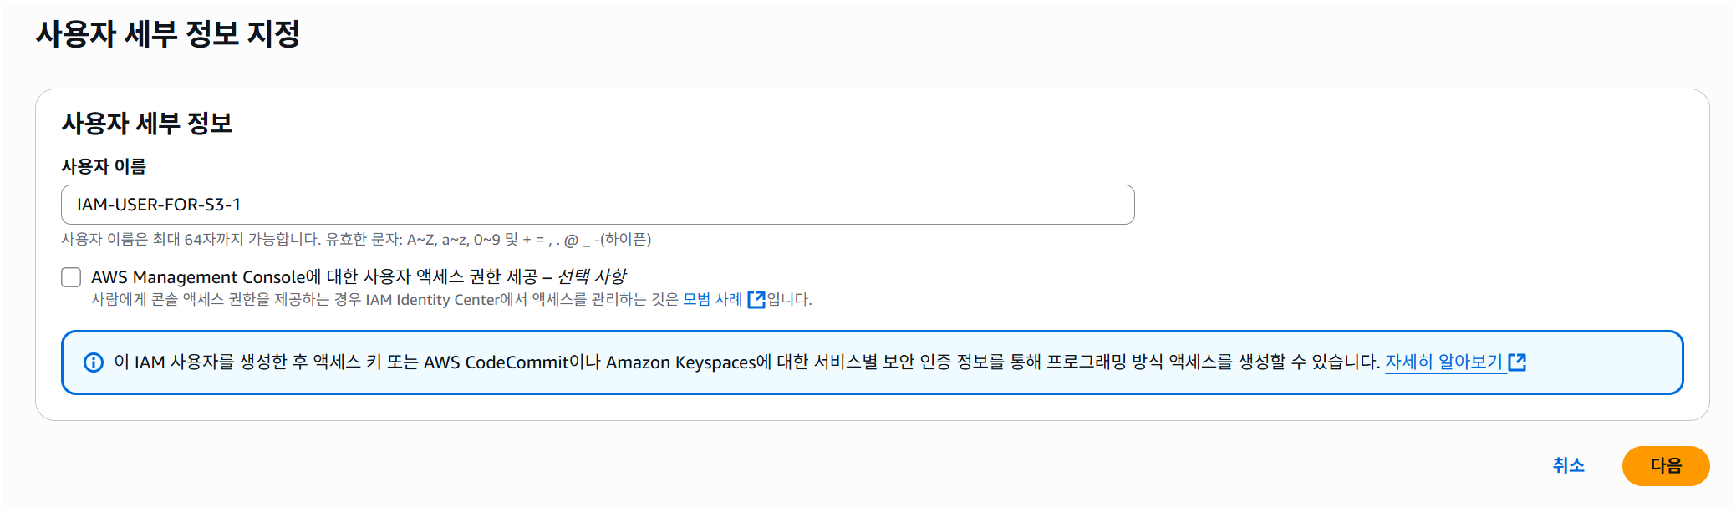Click the 사용자 세부 정보 panel heading

[x=146, y=123]
